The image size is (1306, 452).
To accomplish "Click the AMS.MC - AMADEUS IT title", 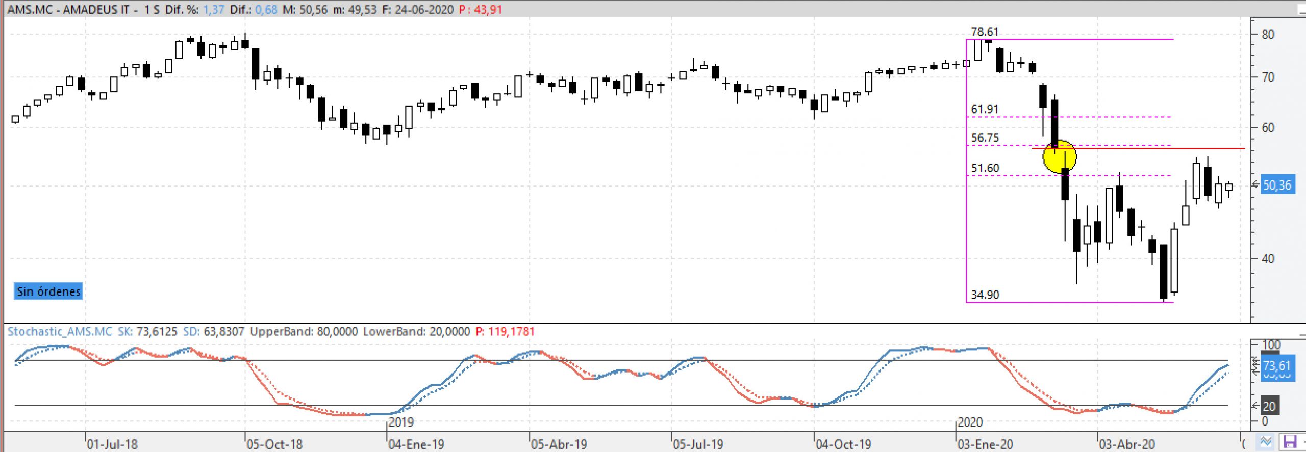I will [68, 9].
